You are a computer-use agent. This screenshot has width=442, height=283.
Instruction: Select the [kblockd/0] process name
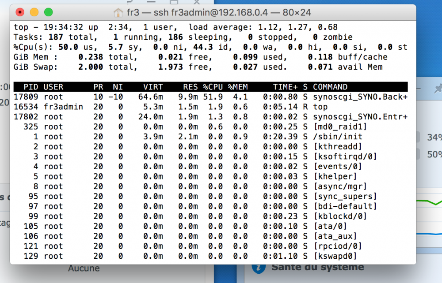[x=340, y=216]
